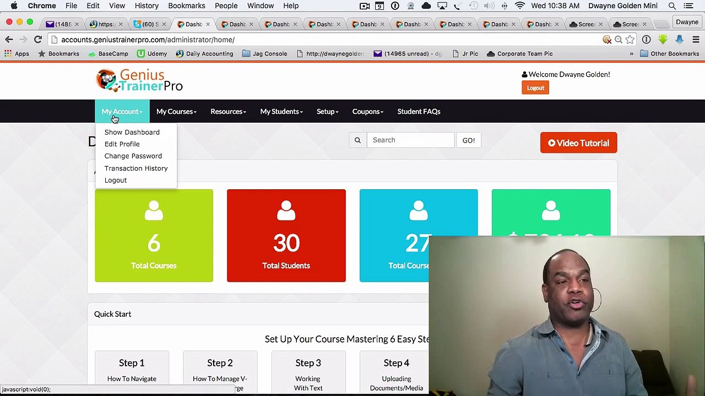Open the Udemy bookmark
The width and height of the screenshot is (705, 396).
152,53
